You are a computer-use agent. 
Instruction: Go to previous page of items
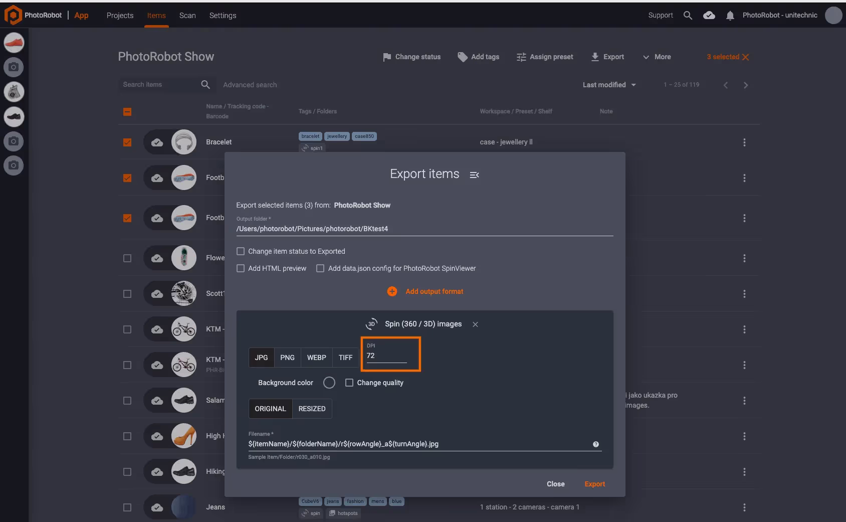coord(725,85)
